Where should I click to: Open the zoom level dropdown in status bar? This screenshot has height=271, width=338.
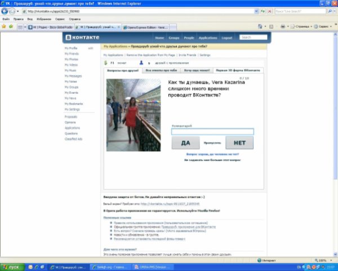tap(333, 260)
